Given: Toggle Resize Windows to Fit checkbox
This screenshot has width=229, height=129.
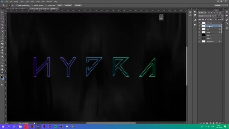Looking at the screenshot, I should pos(17,5).
